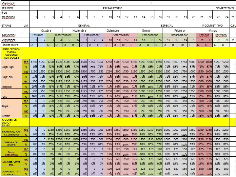Click the red 'Estabilz' mesociclo cell

click(204, 35)
